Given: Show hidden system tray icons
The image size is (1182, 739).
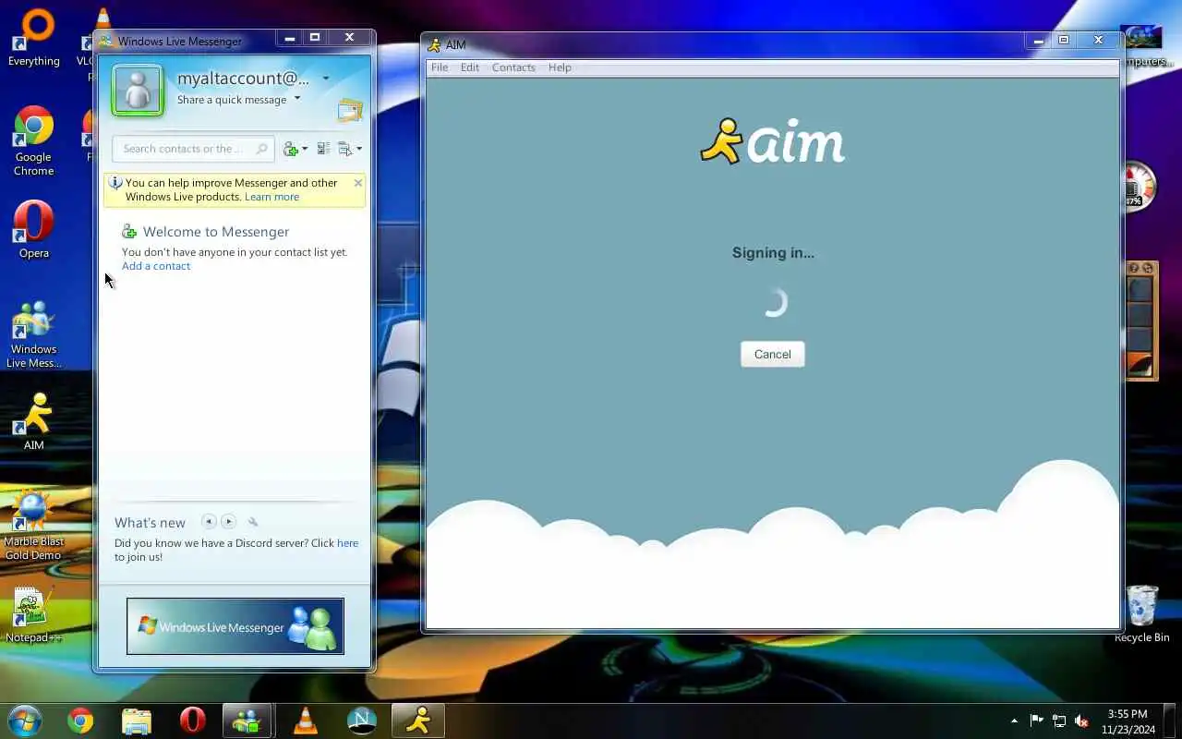Looking at the screenshot, I should click(1014, 721).
